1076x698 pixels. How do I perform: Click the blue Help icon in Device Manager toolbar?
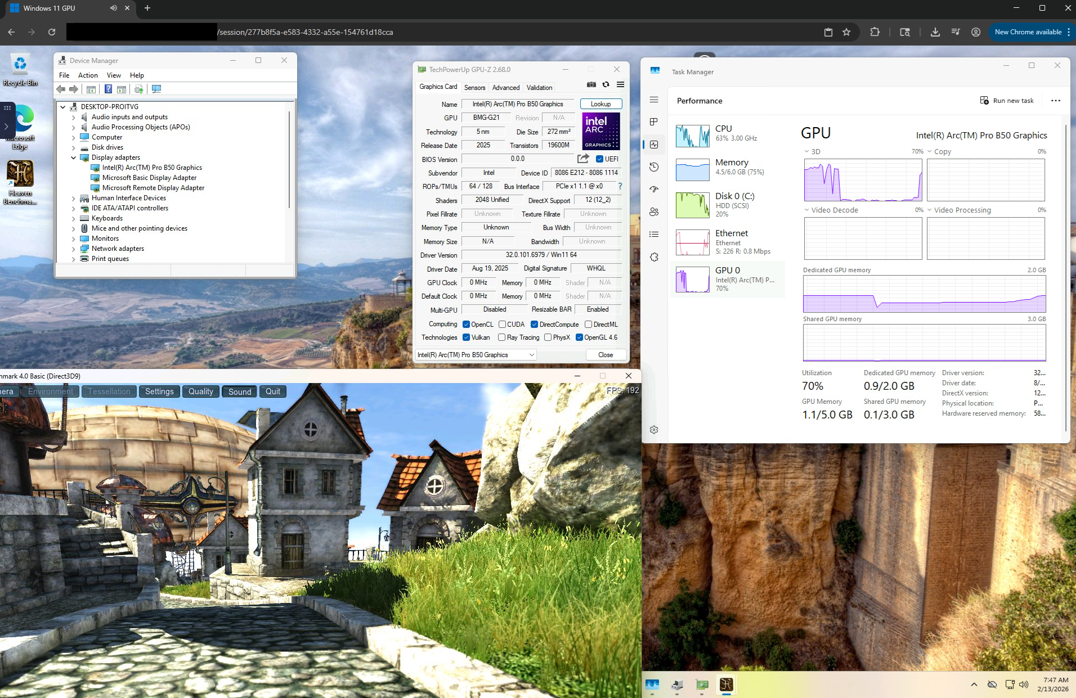108,89
